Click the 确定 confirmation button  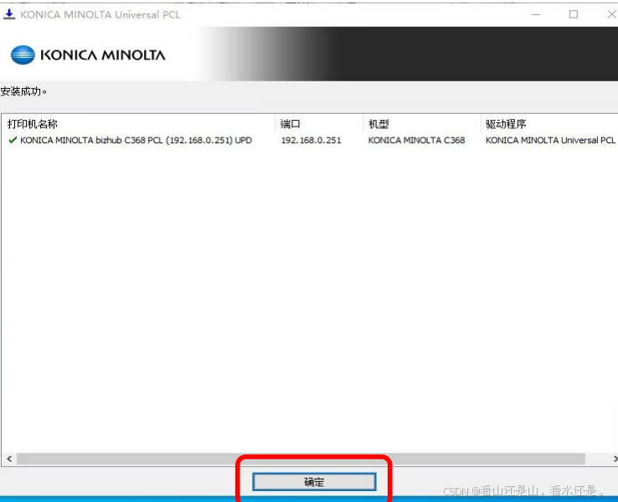coord(314,482)
